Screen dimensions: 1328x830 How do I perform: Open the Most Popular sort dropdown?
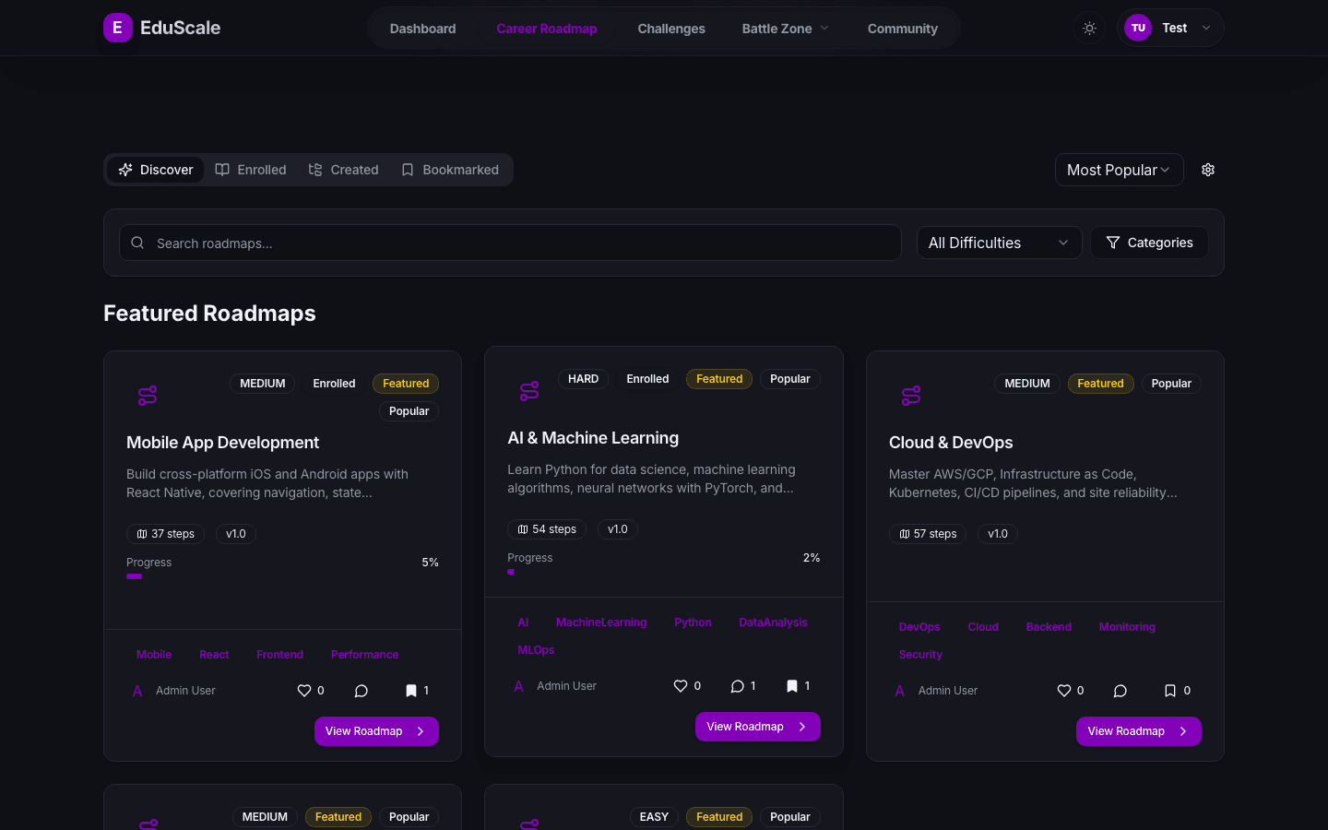coord(1119,170)
